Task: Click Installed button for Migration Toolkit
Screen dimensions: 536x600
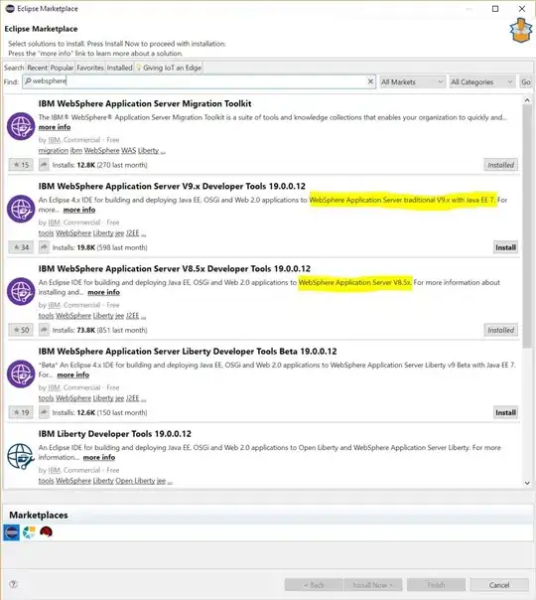Action: click(x=500, y=165)
